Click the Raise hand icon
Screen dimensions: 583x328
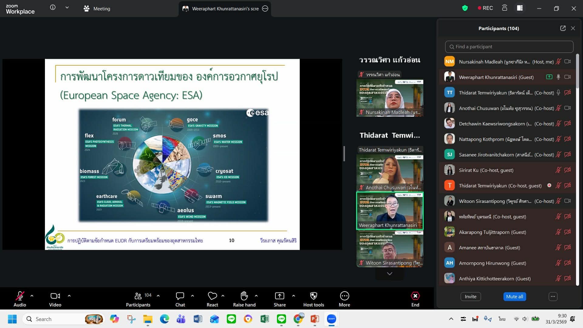244,296
